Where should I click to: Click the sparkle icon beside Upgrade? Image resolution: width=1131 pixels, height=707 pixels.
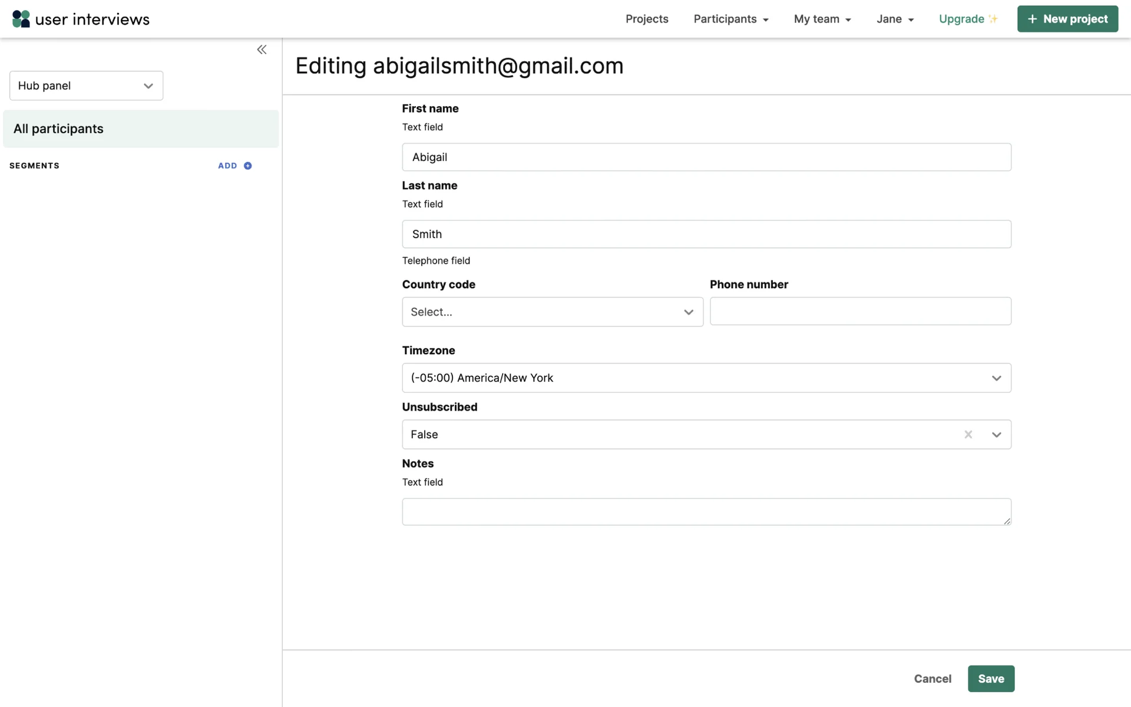coord(994,19)
